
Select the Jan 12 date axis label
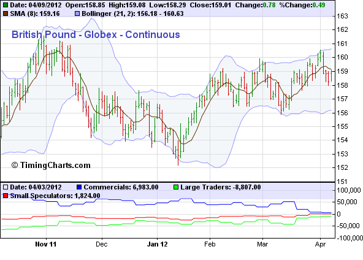pyautogui.click(x=157, y=244)
